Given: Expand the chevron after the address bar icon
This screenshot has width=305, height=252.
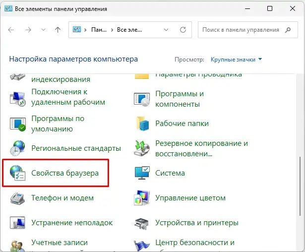Looking at the screenshot, I should click(x=85, y=30).
